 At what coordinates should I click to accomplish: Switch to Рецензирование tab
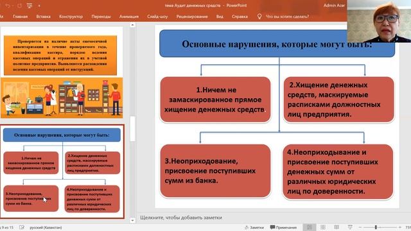coord(192,17)
